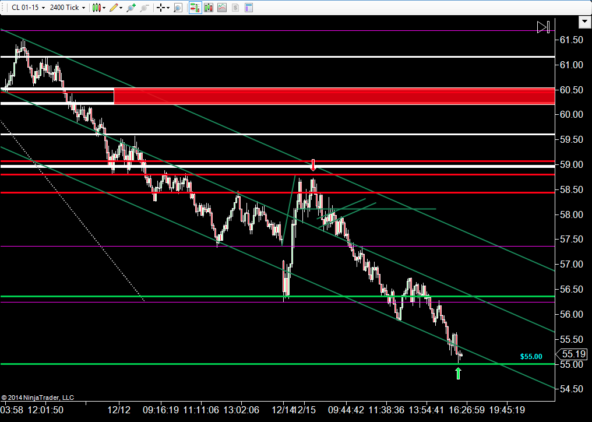Screen dimensions: 592x422
Task: Open the indicators line chart icon
Action: tap(222, 8)
